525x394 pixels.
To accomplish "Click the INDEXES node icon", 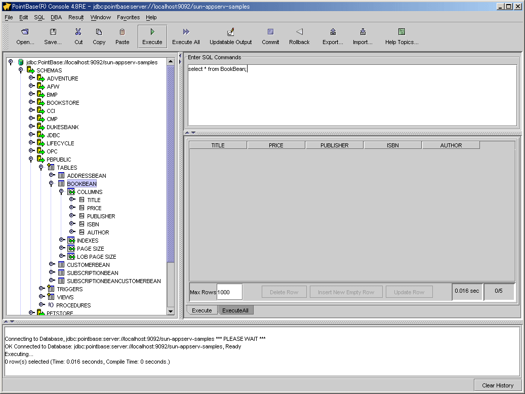I will click(x=71, y=240).
